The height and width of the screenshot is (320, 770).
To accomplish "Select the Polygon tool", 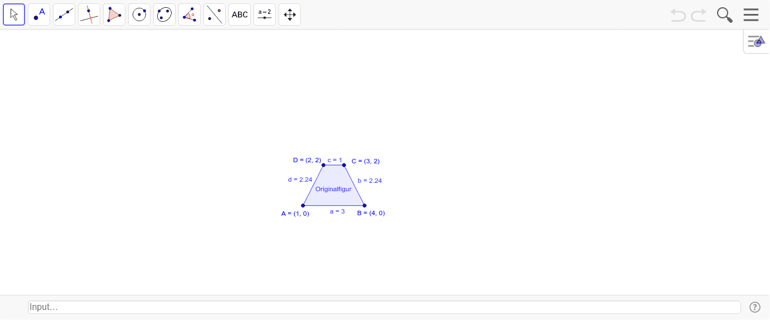I will tap(114, 14).
